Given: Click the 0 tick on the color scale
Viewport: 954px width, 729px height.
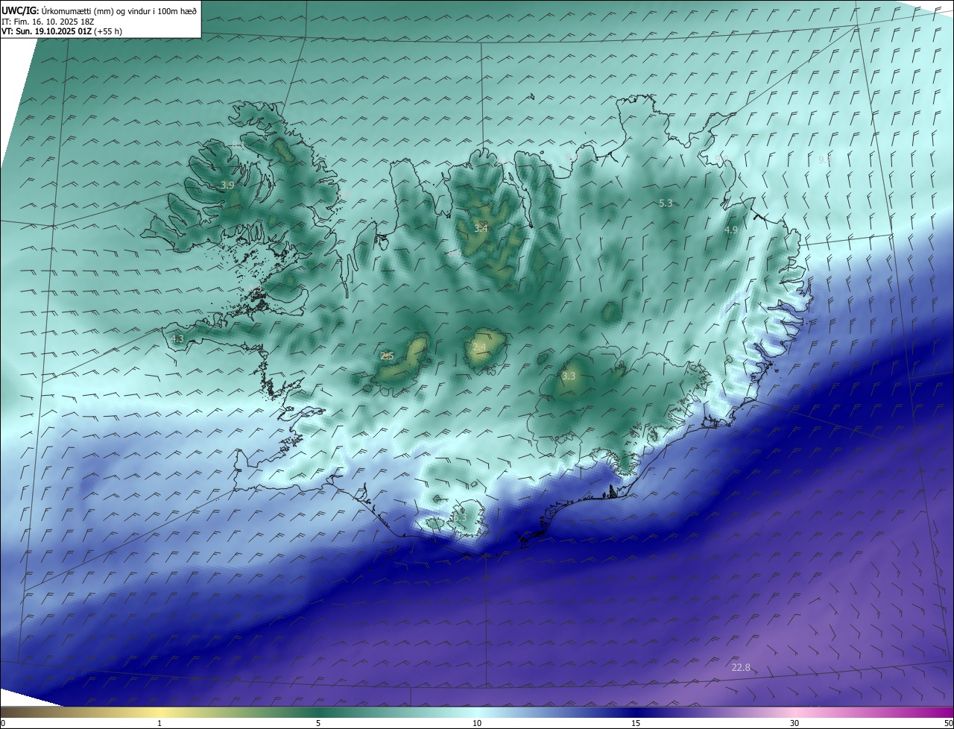Looking at the screenshot, I should click(x=3, y=723).
